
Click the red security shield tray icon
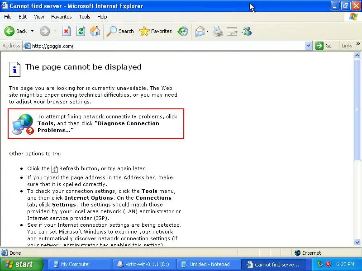pos(328,264)
